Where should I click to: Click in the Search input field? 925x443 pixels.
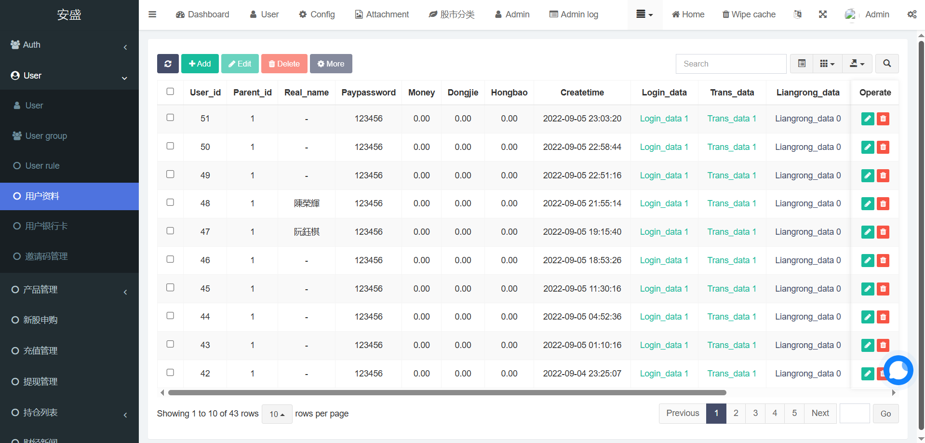[x=731, y=64]
